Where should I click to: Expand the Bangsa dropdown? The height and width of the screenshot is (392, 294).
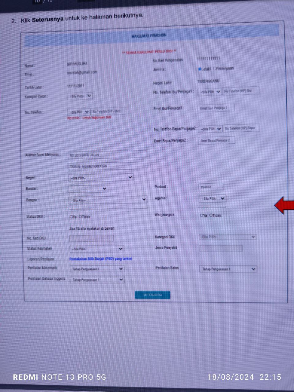(x=107, y=200)
